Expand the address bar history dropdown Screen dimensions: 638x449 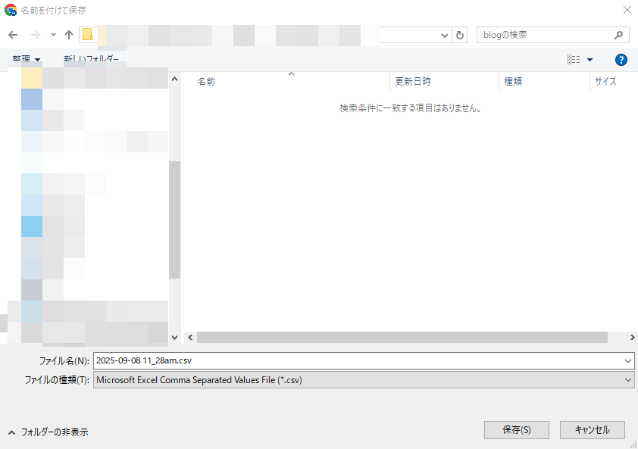445,35
